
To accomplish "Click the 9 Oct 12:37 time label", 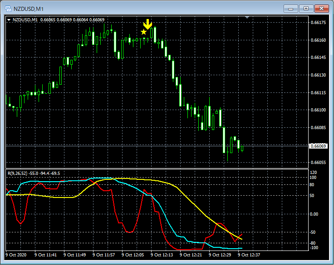I will pos(249,255).
